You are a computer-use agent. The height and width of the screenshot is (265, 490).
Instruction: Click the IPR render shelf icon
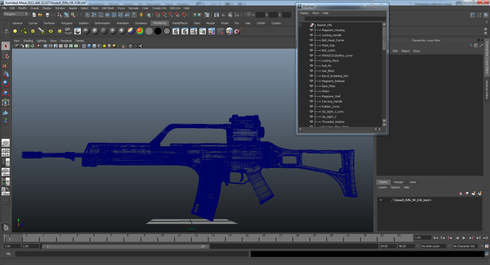[x=185, y=31]
